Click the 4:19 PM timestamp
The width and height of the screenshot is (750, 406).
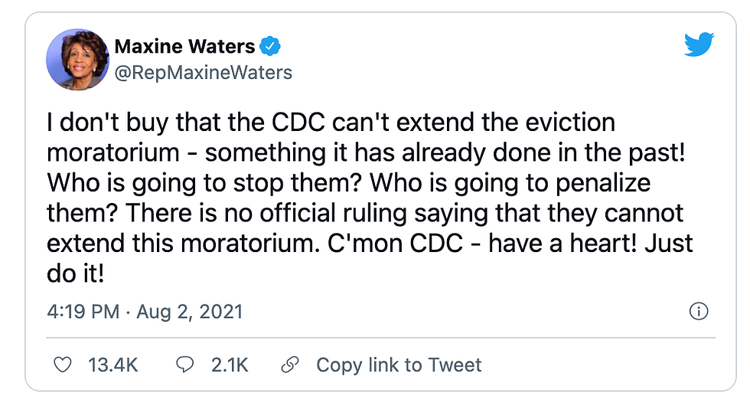[83, 312]
